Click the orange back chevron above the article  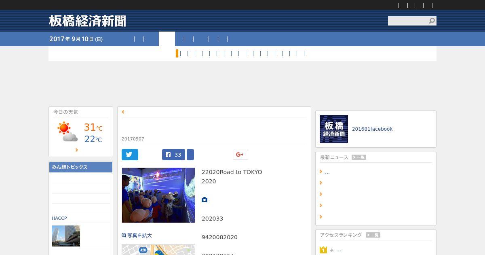pos(123,112)
